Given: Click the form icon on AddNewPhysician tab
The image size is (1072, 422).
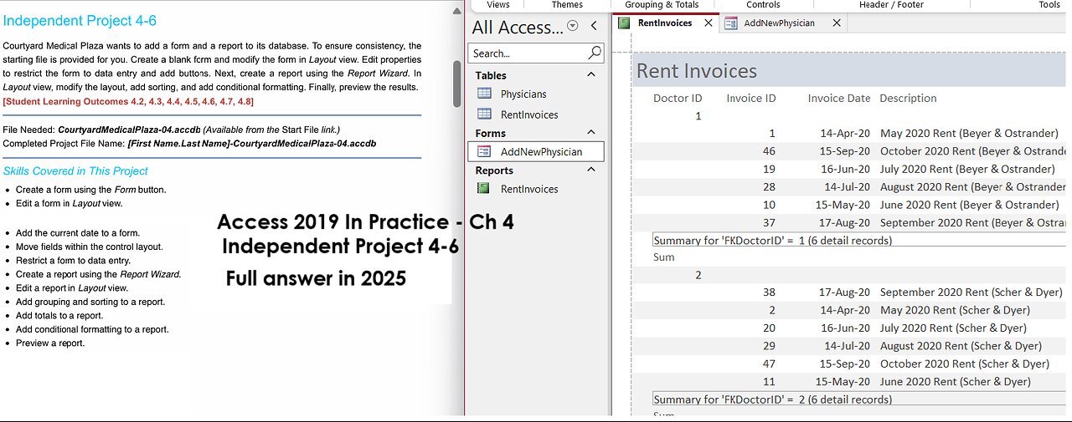Looking at the screenshot, I should pyautogui.click(x=731, y=23).
